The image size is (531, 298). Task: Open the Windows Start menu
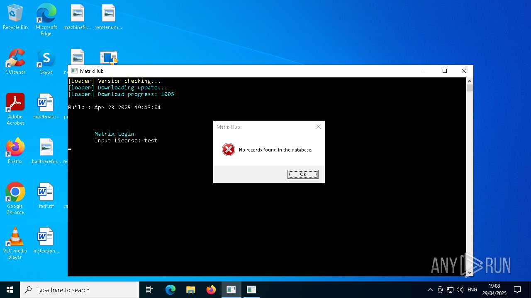click(10, 290)
